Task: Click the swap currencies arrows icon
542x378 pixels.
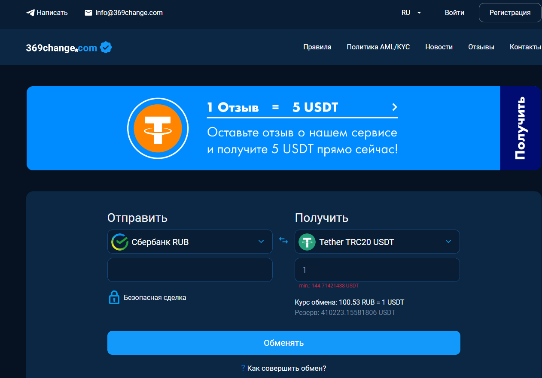Action: [283, 241]
